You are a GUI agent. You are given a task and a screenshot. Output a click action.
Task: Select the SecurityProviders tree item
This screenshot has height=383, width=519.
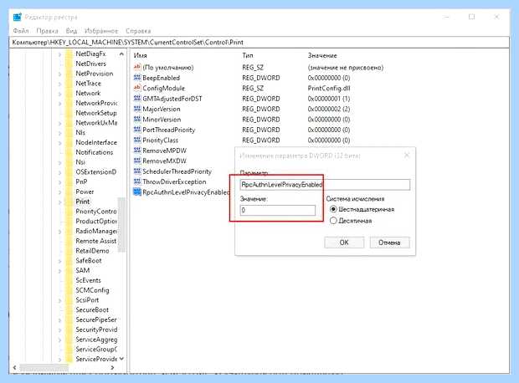tap(96, 329)
